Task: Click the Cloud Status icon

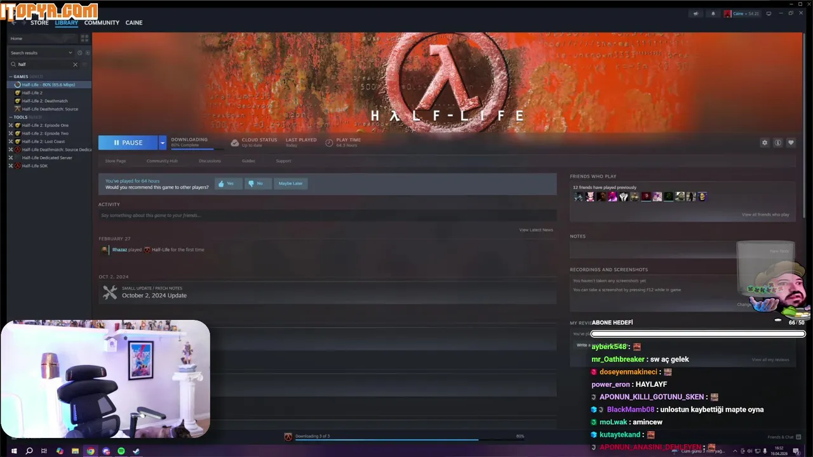Action: pyautogui.click(x=235, y=143)
